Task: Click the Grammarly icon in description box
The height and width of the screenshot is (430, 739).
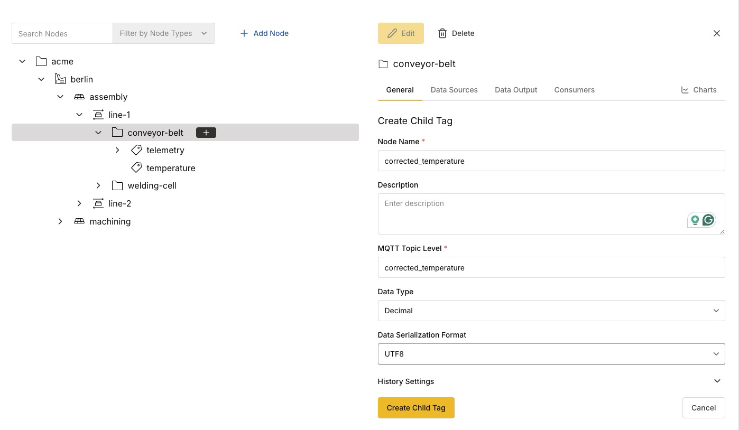Action: (x=708, y=220)
